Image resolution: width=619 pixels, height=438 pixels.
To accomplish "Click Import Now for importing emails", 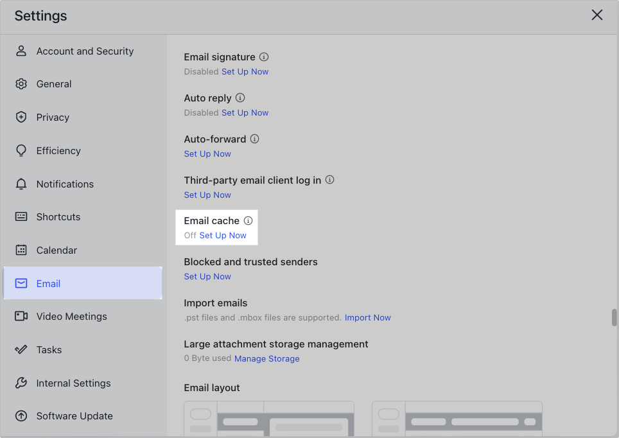I will [367, 318].
